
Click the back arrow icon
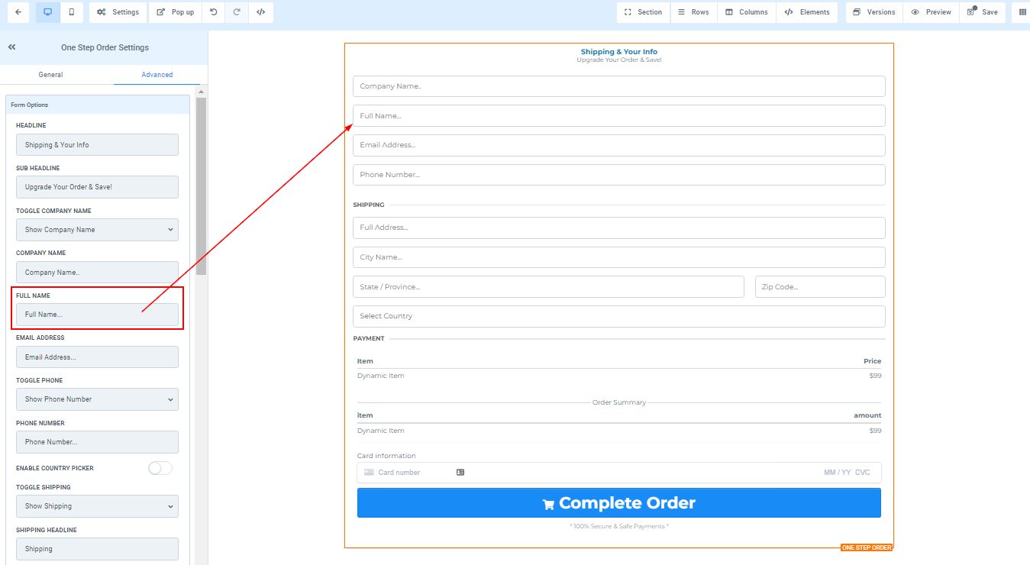pyautogui.click(x=18, y=12)
